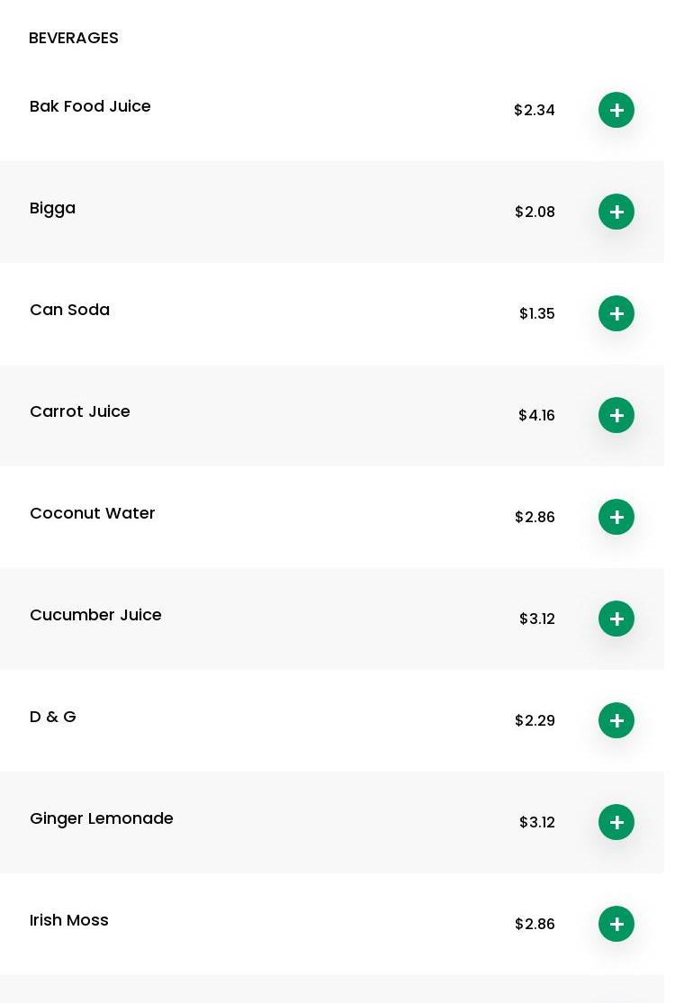The image size is (693, 1003).
Task: Add Can Soda using plus button
Action: tap(616, 313)
